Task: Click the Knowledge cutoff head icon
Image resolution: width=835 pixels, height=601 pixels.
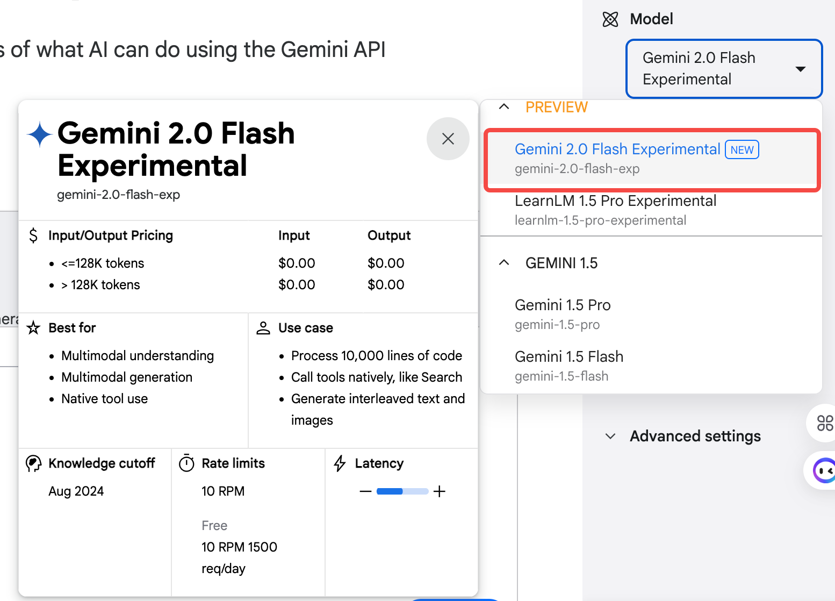Action: [x=33, y=463]
